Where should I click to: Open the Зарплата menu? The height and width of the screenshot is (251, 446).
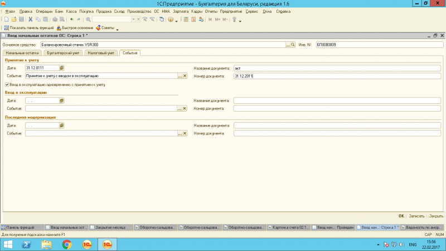coord(181,11)
